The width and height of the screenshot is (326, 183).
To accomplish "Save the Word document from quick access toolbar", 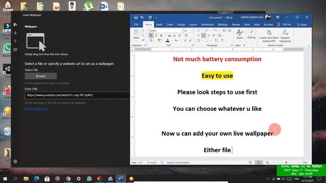I will coord(136,17).
